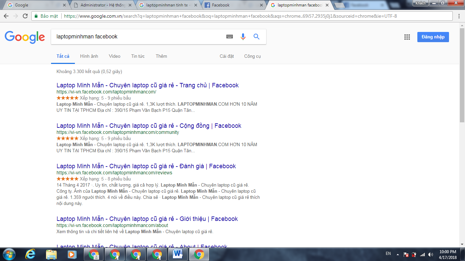Click the Đăng nhập sign-in button
Viewport: 465px width, 261px height.
pos(433,37)
